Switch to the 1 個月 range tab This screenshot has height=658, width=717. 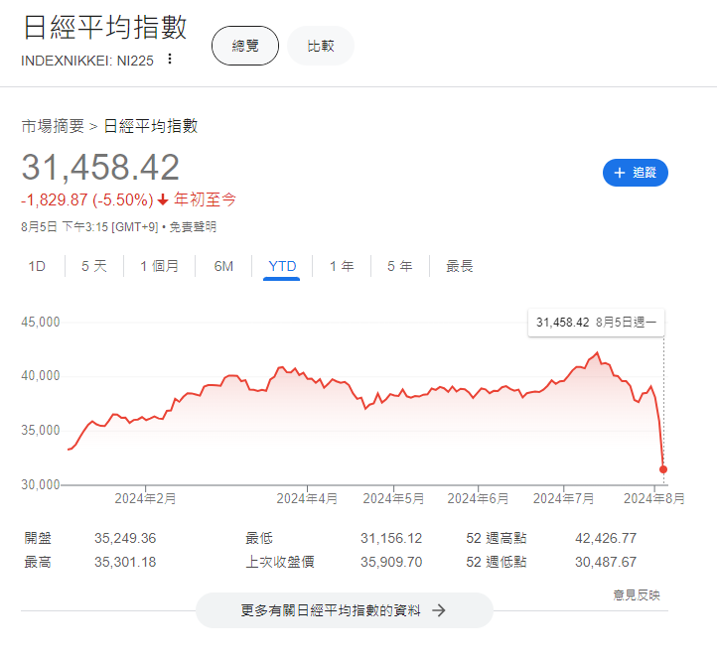click(159, 266)
